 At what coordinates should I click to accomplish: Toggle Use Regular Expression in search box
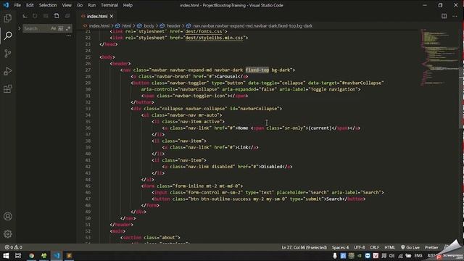coord(68,28)
